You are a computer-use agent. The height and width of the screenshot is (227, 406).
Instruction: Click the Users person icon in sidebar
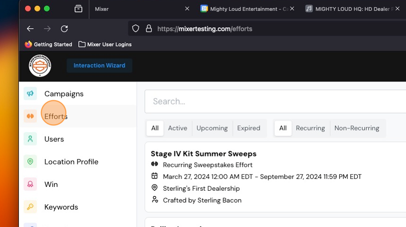(30, 139)
